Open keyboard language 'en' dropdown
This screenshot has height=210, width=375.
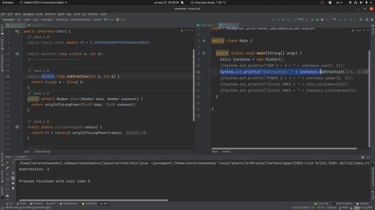click(x=339, y=2)
